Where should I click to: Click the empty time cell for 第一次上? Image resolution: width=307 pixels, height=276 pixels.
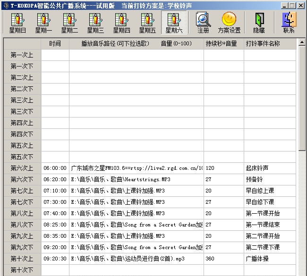[55, 55]
